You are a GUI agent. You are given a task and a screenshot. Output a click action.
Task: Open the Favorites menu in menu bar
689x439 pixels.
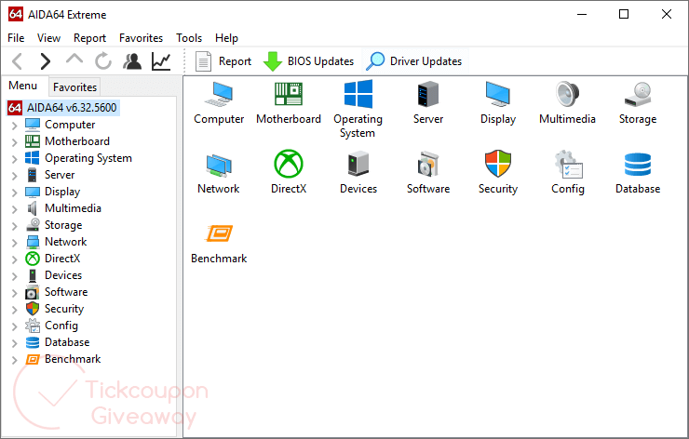click(x=141, y=38)
